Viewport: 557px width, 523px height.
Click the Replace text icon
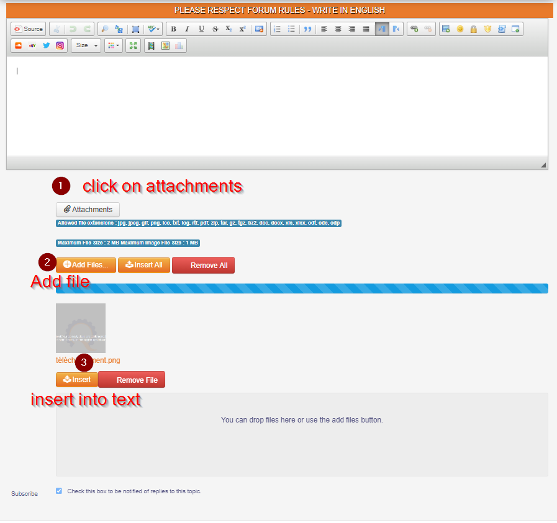coord(119,29)
